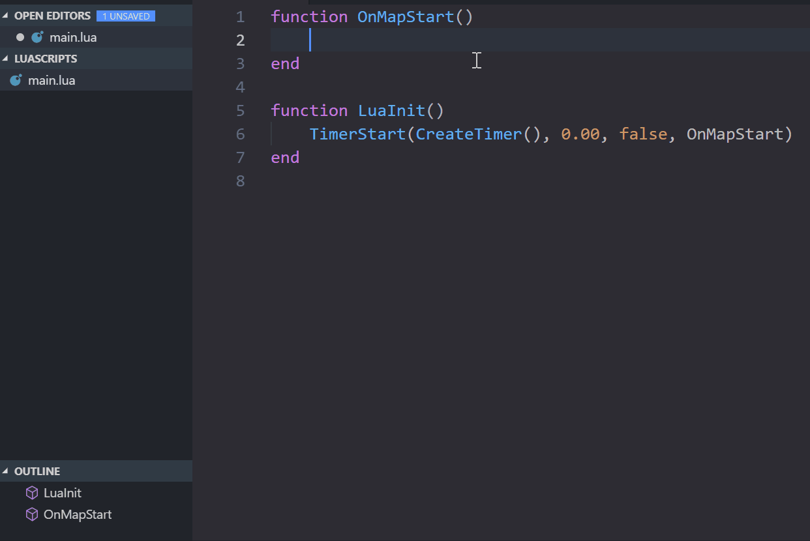Click line number 6 in gutter
This screenshot has width=810, height=541.
[241, 134]
